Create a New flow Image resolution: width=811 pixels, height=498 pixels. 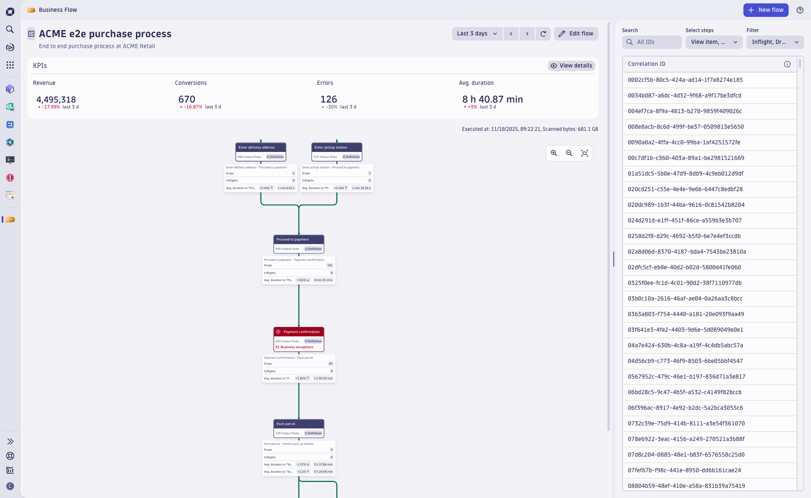coord(765,10)
